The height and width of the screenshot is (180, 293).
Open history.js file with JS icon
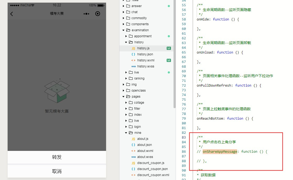click(143, 48)
